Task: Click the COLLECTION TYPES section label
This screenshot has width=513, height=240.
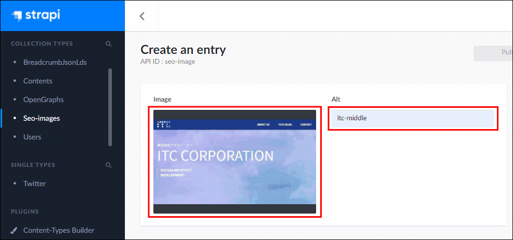Action: coord(42,44)
